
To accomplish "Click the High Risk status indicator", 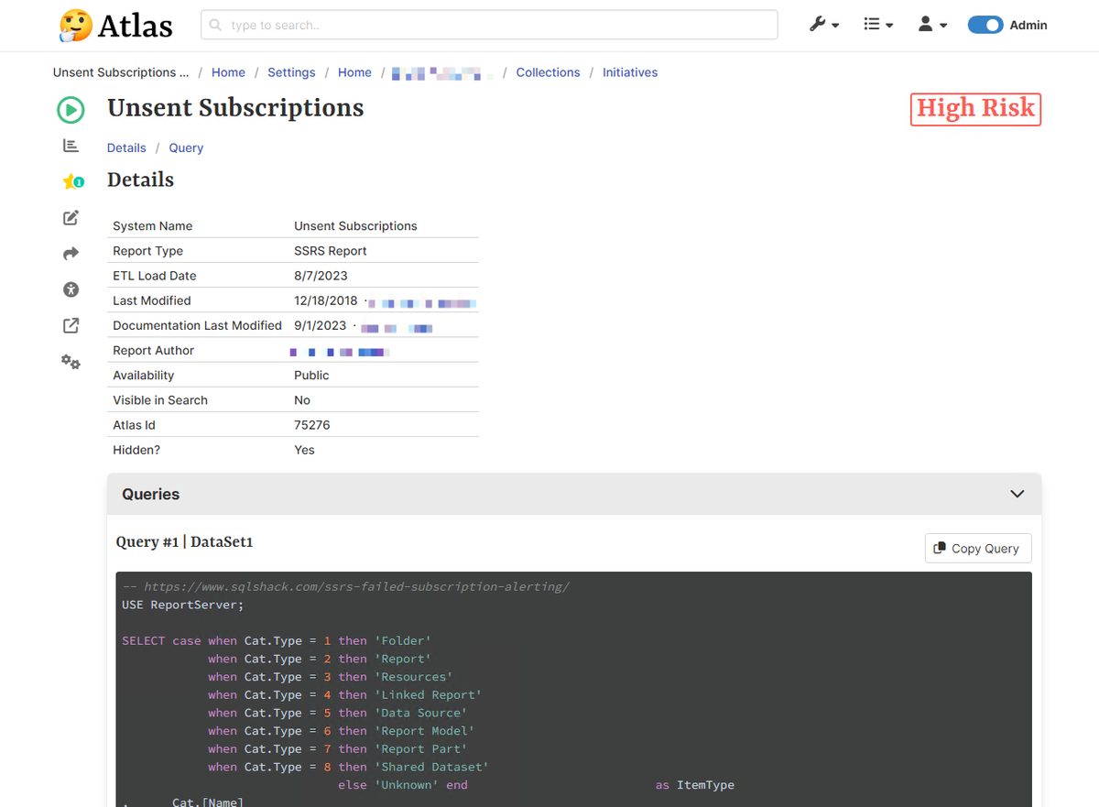I will point(974,109).
